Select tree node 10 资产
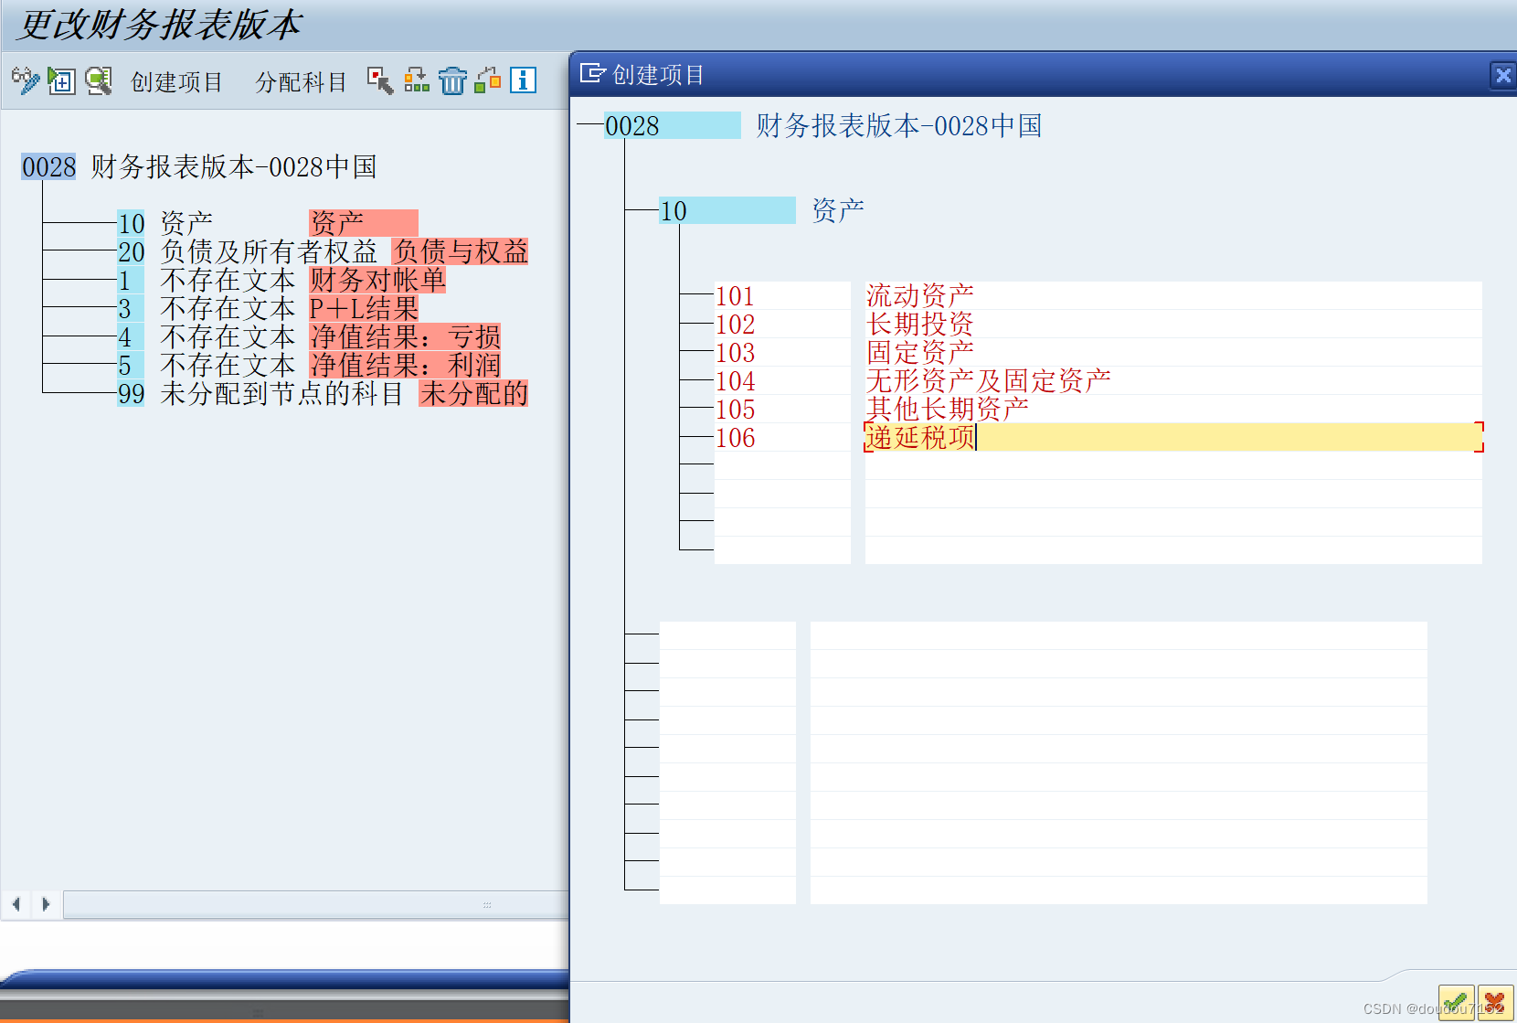The image size is (1517, 1023). click(x=131, y=223)
